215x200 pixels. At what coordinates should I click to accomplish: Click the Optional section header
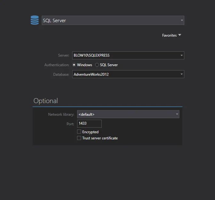pos(46,101)
